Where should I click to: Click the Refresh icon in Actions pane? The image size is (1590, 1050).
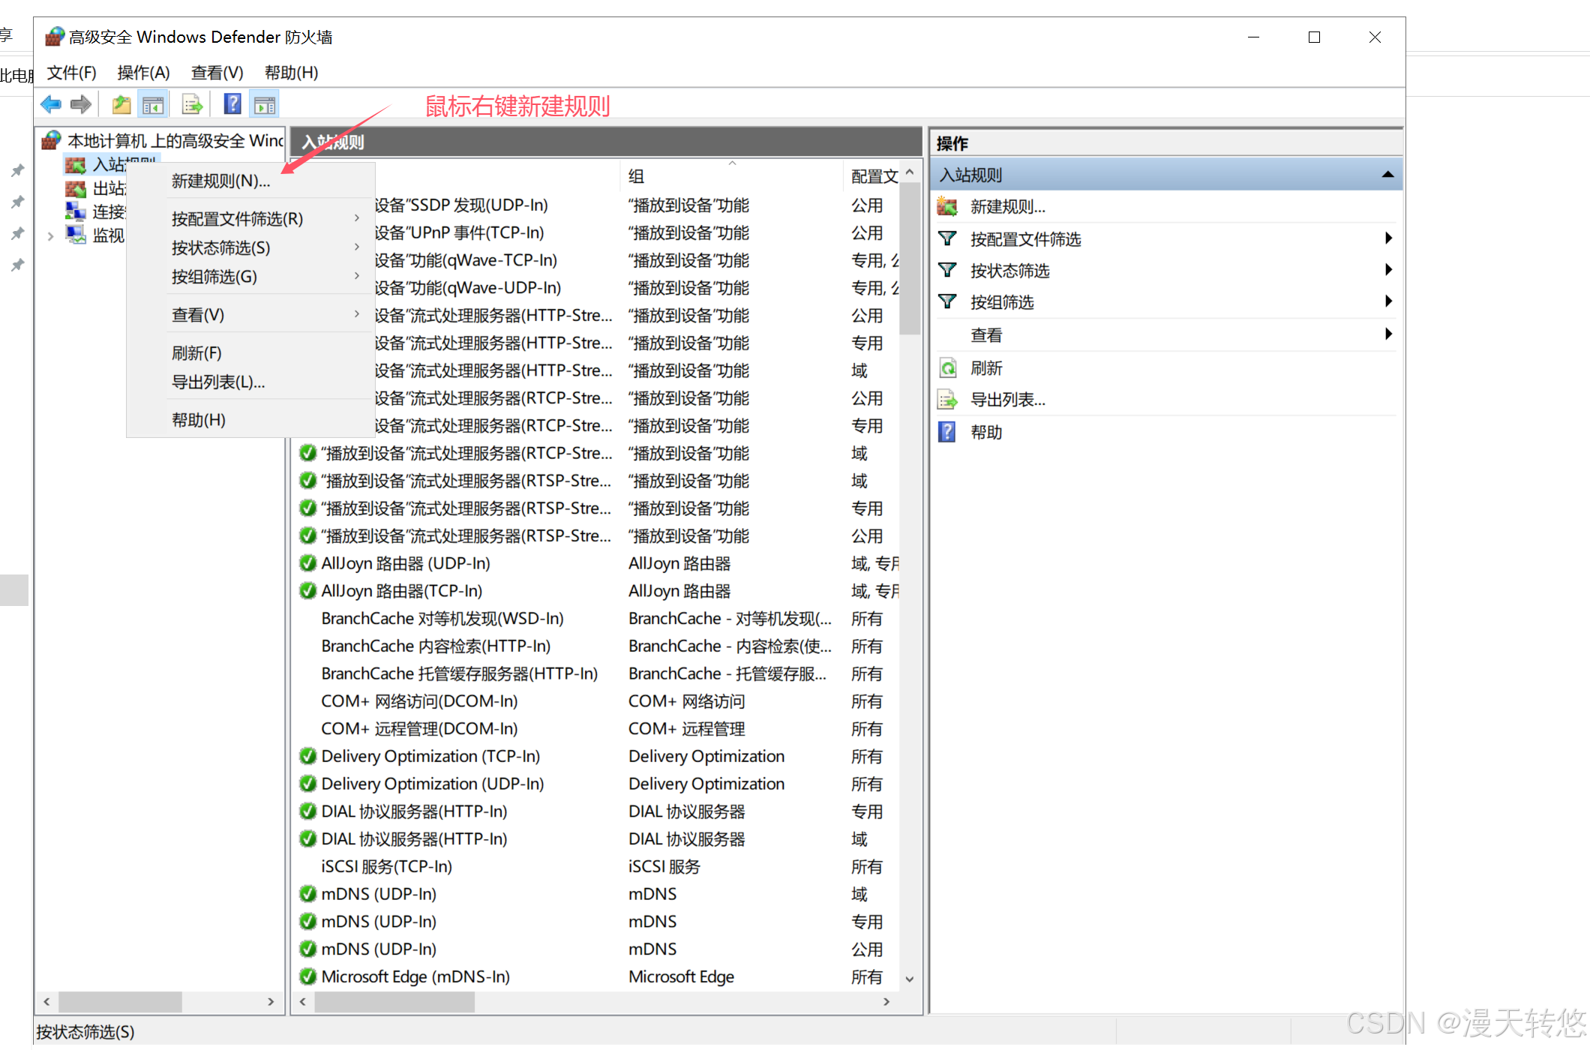coord(948,368)
